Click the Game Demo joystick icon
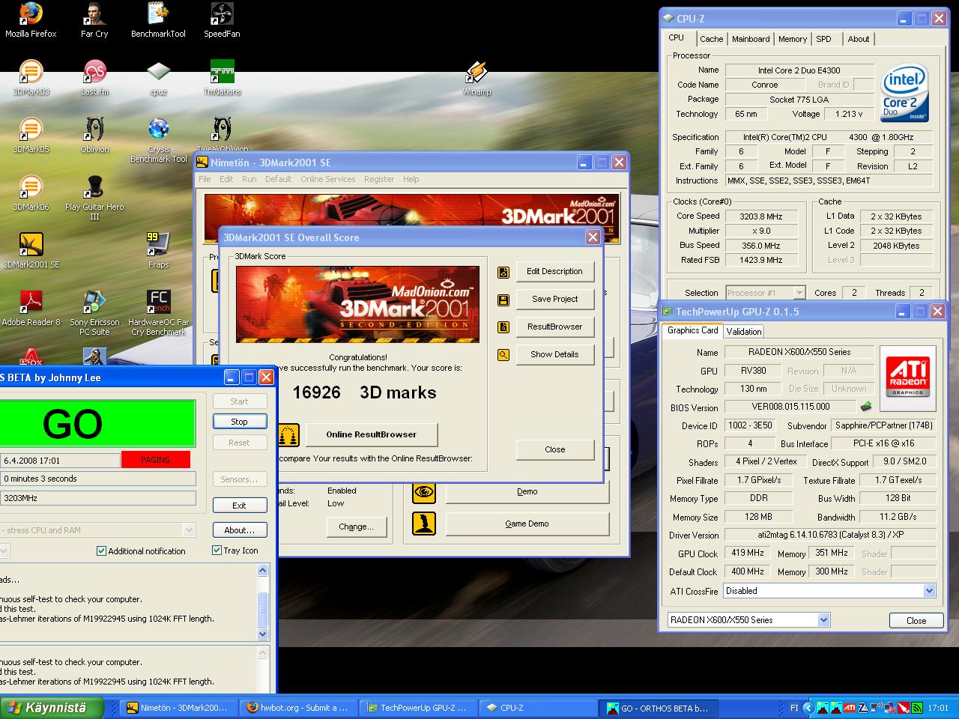Image resolution: width=959 pixels, height=719 pixels. [424, 524]
